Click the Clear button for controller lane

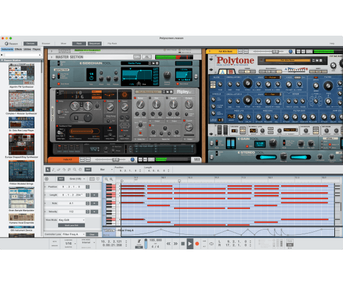click(x=92, y=235)
